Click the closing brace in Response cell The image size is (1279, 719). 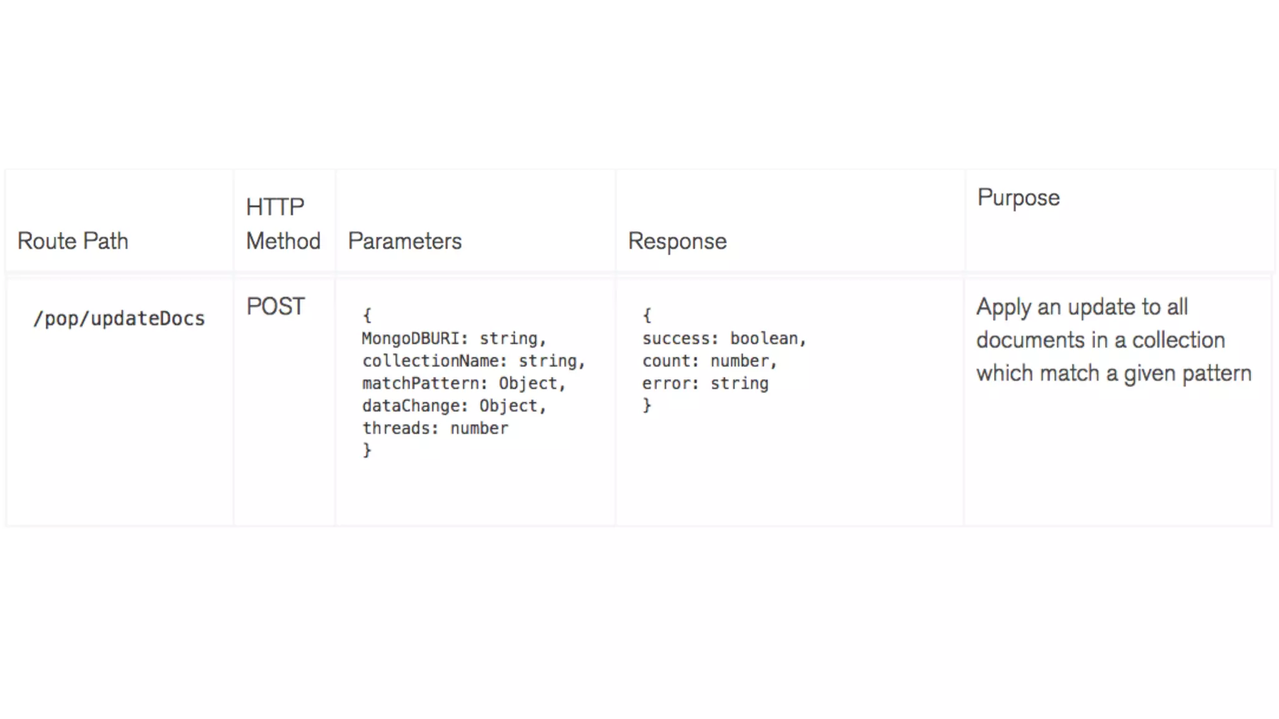point(647,406)
